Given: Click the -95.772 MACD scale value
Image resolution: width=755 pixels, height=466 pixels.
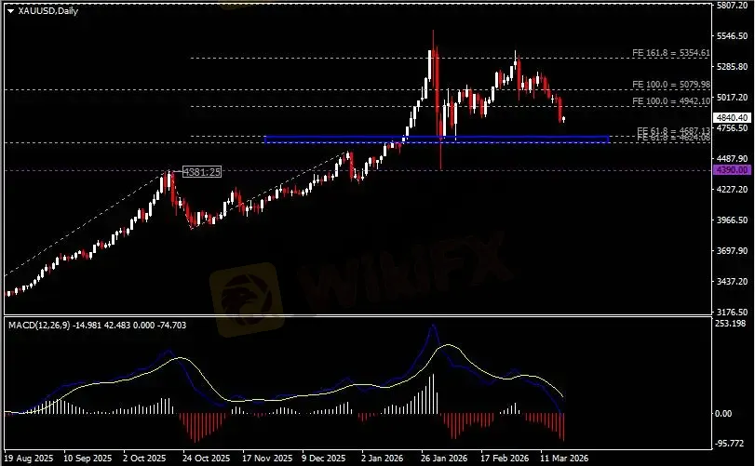Looking at the screenshot, I should [x=730, y=444].
